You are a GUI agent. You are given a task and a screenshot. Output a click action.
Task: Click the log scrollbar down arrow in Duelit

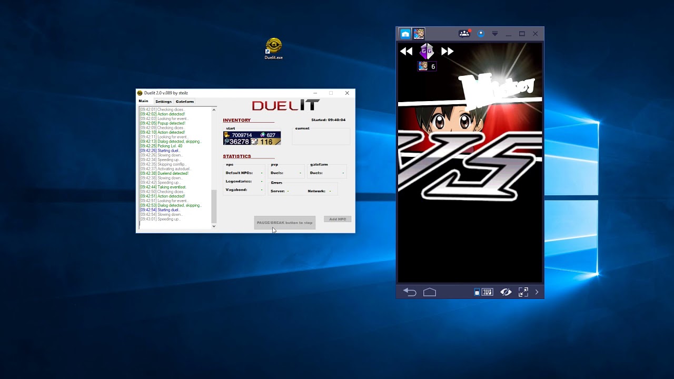[x=214, y=226]
